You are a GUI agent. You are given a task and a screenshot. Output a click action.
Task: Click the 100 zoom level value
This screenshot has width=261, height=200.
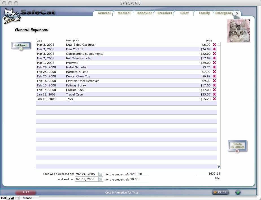[3, 198]
